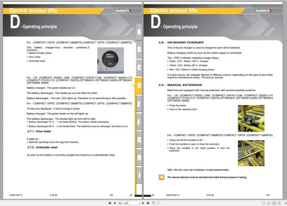
Task: Select highlighted section tab D
Action: (x=139, y=86)
